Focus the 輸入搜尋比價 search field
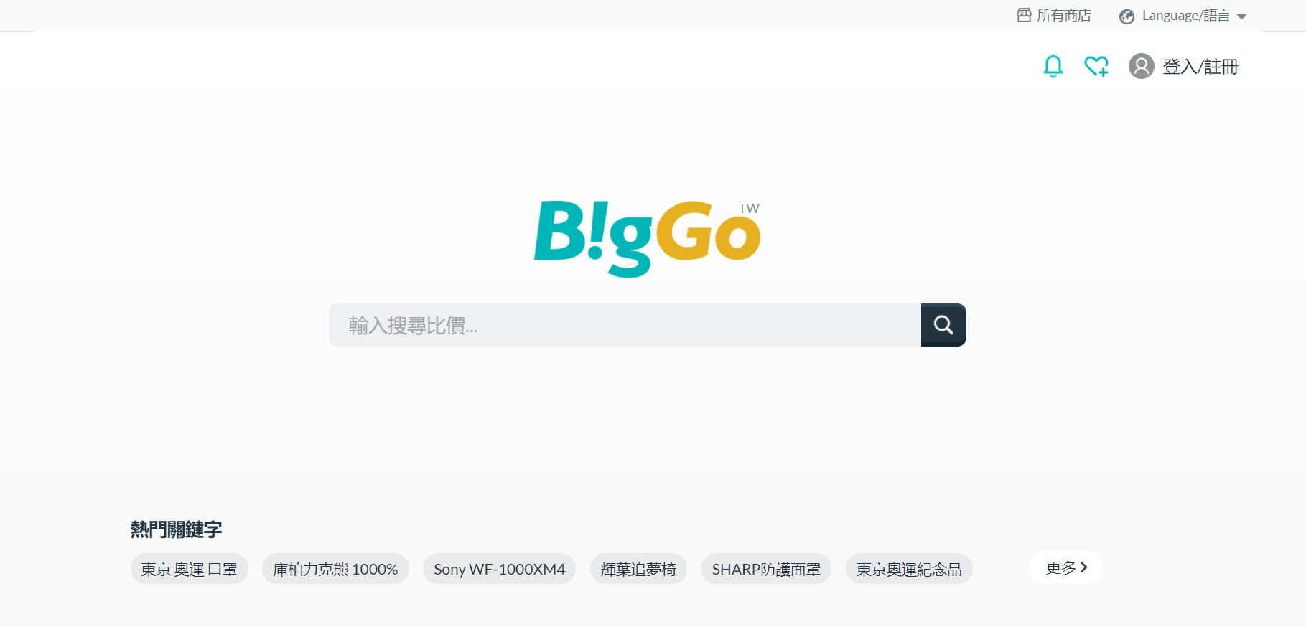 pos(625,325)
